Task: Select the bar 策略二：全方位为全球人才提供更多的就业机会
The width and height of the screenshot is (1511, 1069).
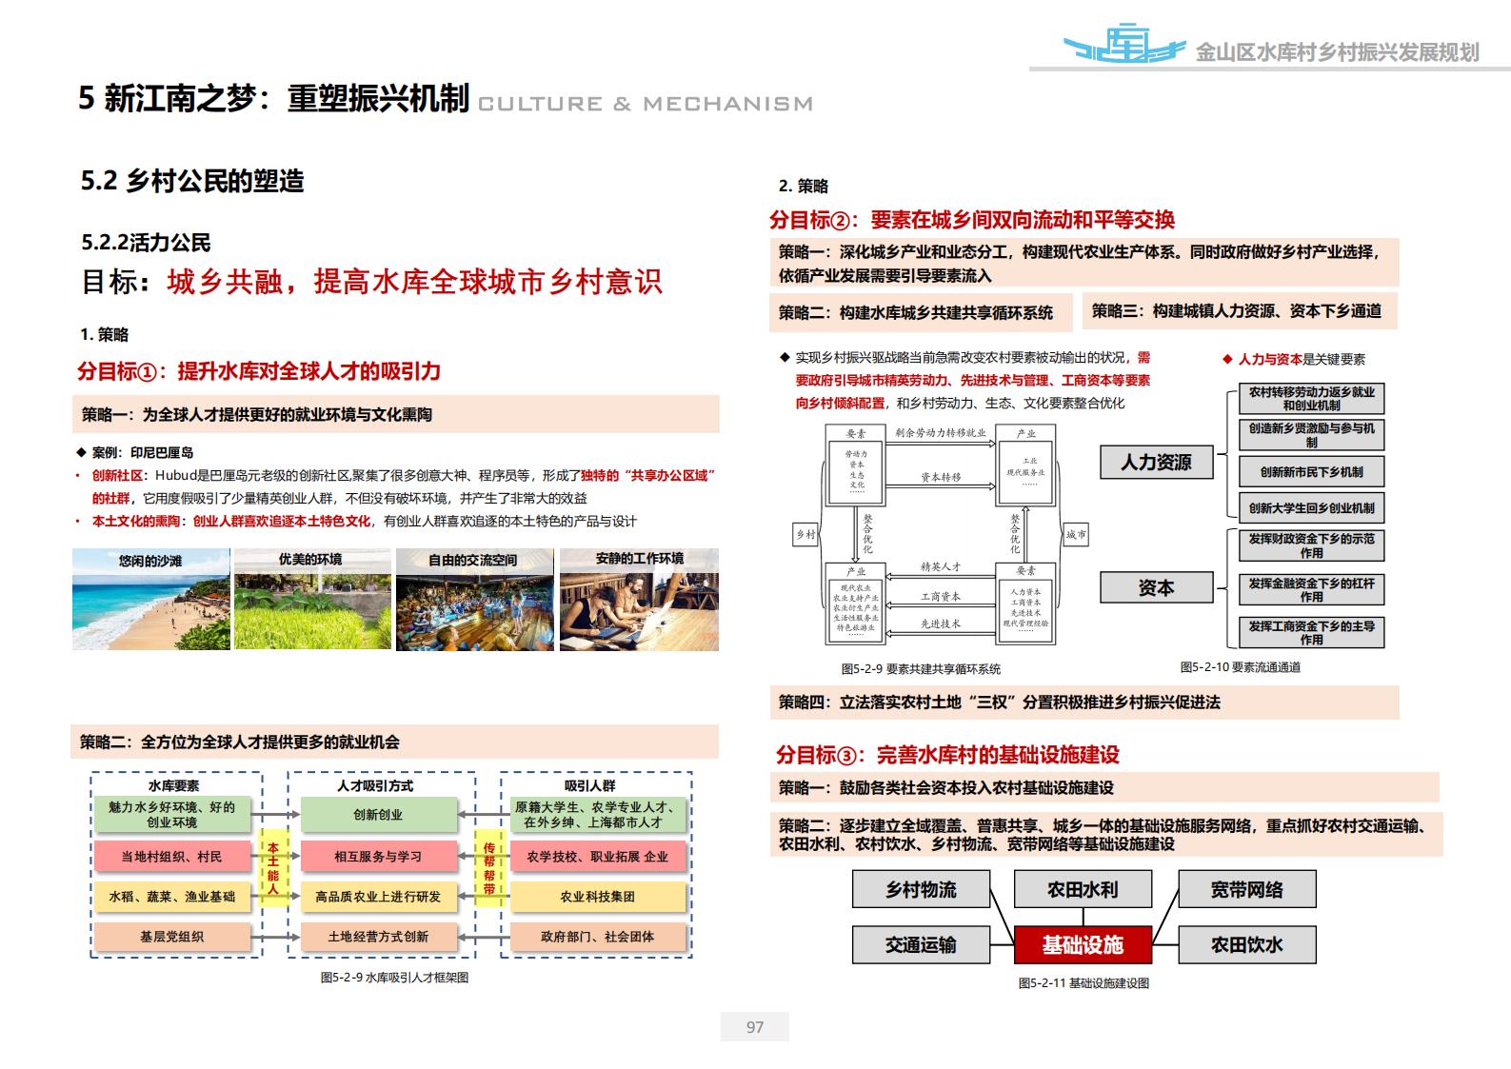Action: click(395, 742)
